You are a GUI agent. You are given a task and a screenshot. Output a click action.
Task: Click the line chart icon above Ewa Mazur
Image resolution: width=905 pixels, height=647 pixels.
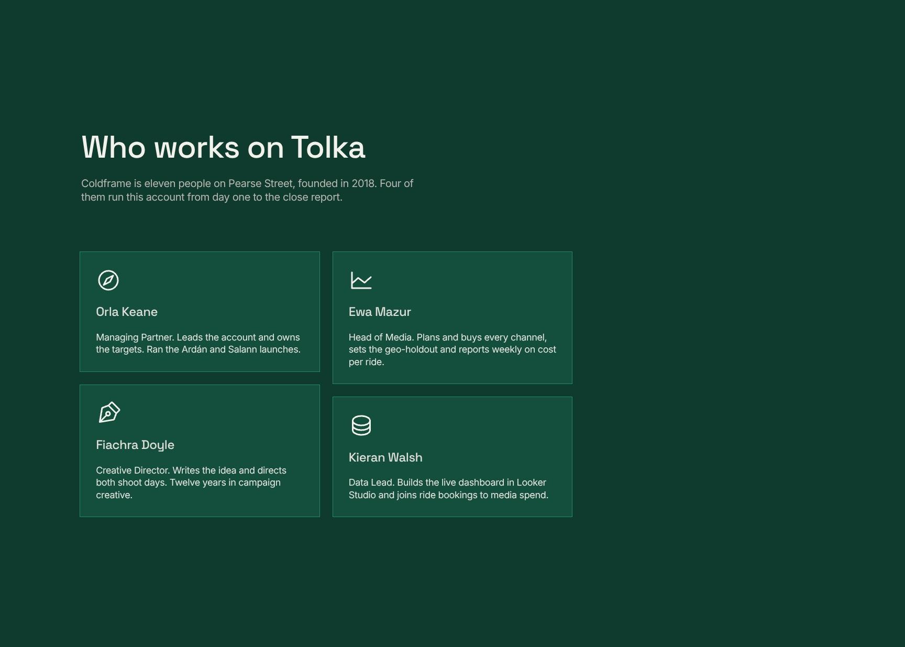pyautogui.click(x=361, y=280)
